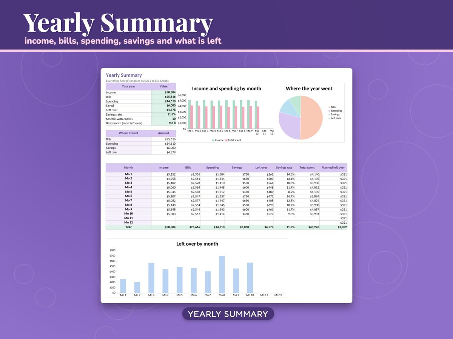Select the Mo 8 bar in Left over chart
This screenshot has width=453, height=339.
point(222,274)
